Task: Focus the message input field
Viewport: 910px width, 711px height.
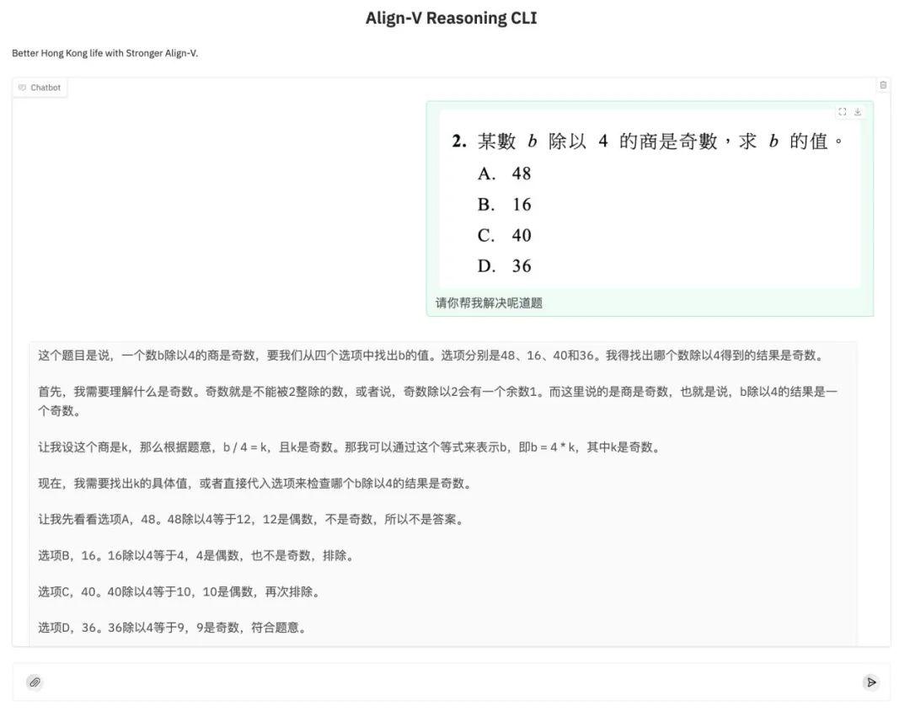Action: tap(452, 682)
